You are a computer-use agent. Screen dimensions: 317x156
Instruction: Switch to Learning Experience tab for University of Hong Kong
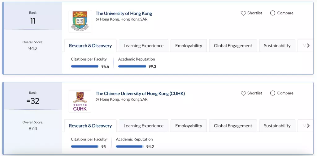point(144,46)
